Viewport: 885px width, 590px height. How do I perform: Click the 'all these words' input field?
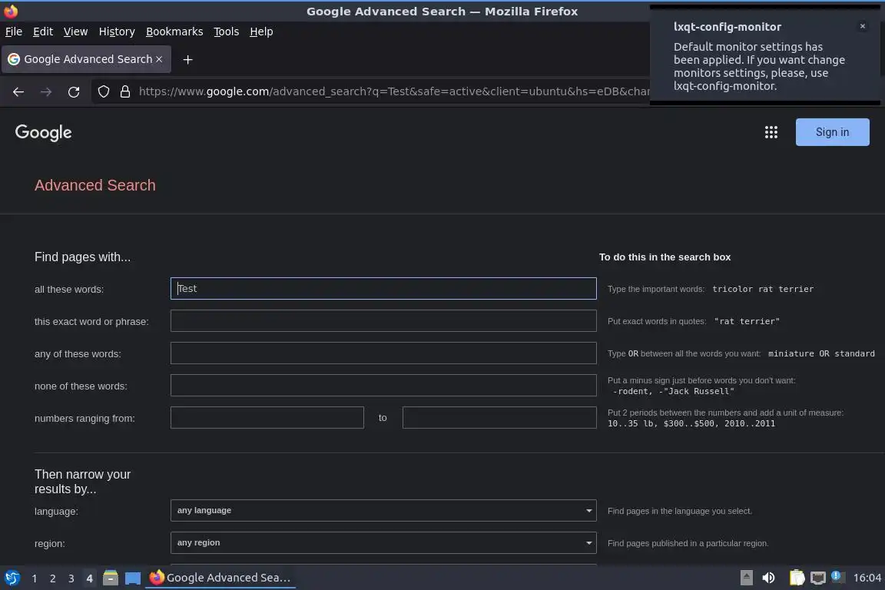click(x=383, y=289)
